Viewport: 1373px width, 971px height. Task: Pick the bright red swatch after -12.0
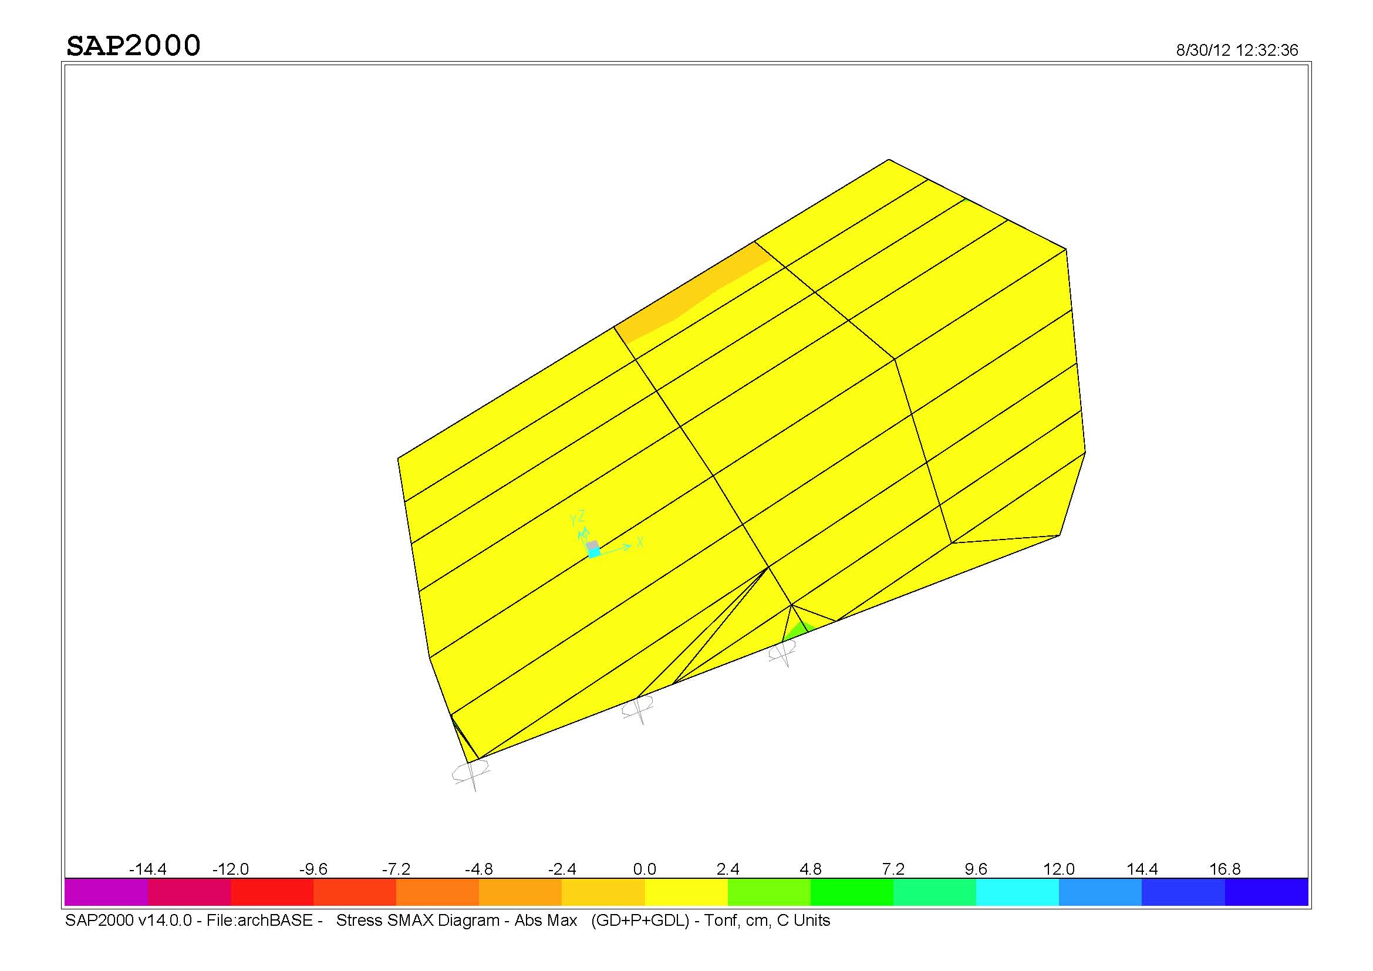(272, 892)
